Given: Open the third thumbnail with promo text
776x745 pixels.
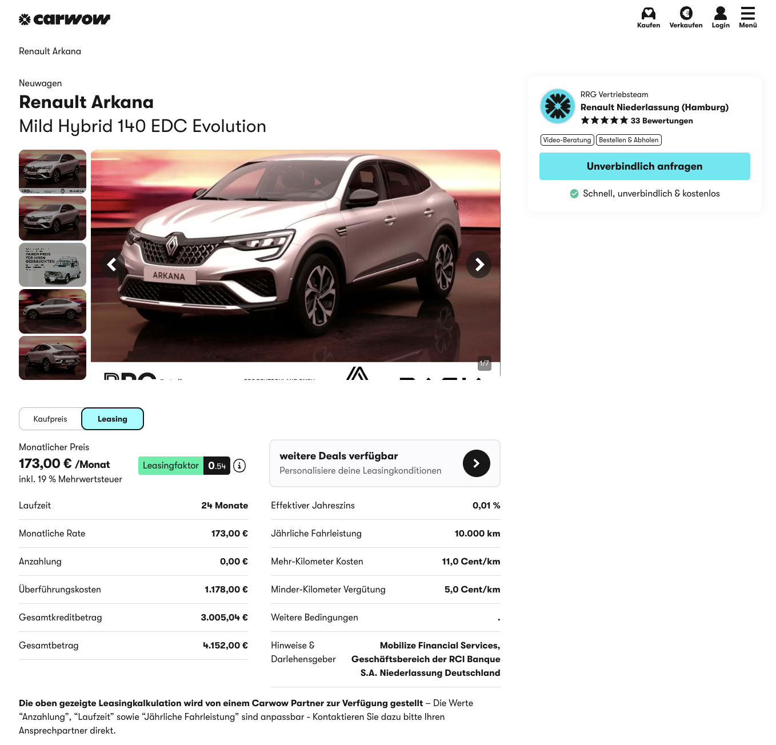Looking at the screenshot, I should click(53, 265).
